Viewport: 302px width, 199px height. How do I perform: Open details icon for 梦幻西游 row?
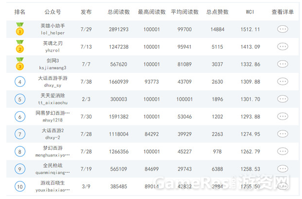coord(282,151)
